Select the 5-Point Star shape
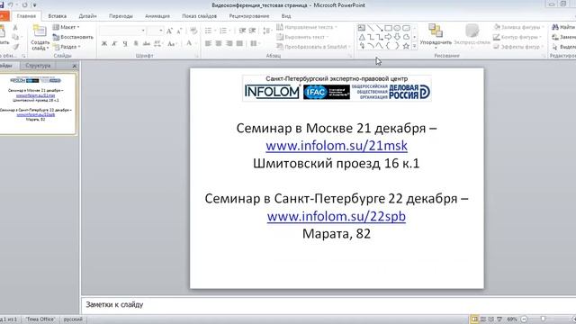The height and width of the screenshot is (324, 576). click(406, 46)
